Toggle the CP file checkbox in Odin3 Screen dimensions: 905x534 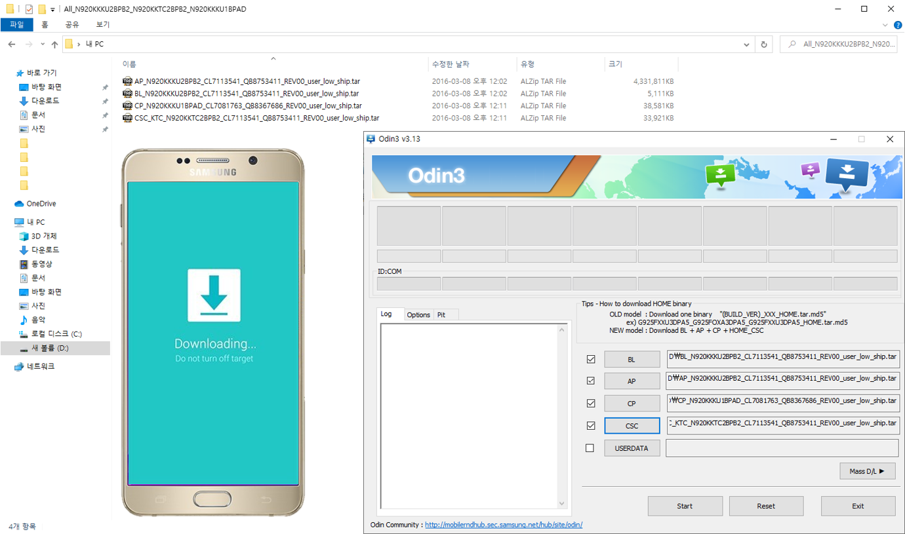591,403
